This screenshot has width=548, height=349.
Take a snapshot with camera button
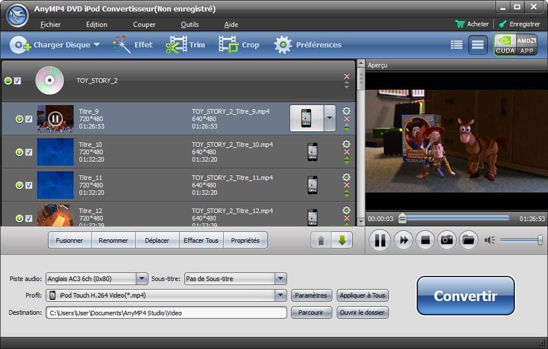[446, 240]
